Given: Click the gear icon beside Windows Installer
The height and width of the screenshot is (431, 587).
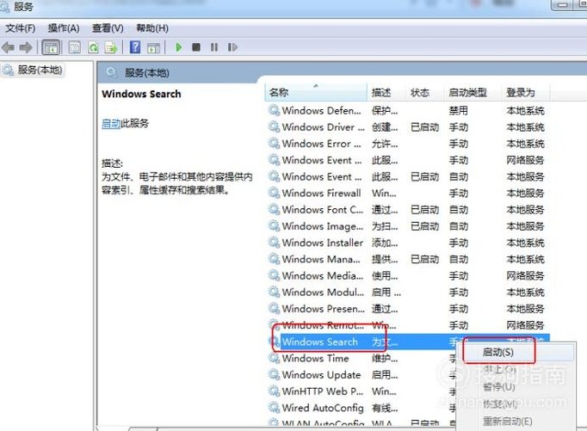Looking at the screenshot, I should click(x=274, y=243).
